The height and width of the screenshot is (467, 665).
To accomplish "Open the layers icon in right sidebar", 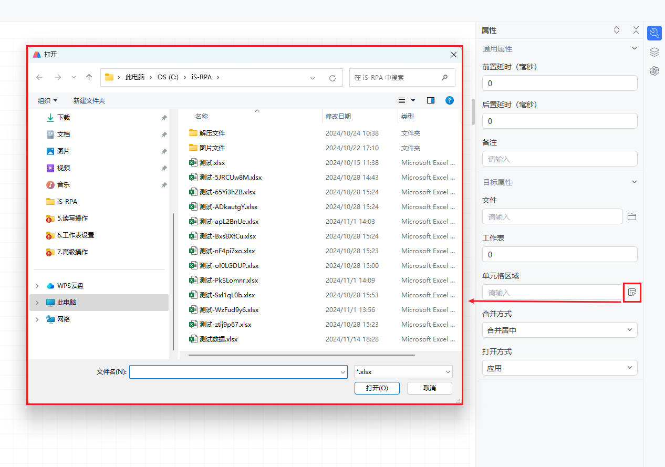I will click(x=654, y=52).
